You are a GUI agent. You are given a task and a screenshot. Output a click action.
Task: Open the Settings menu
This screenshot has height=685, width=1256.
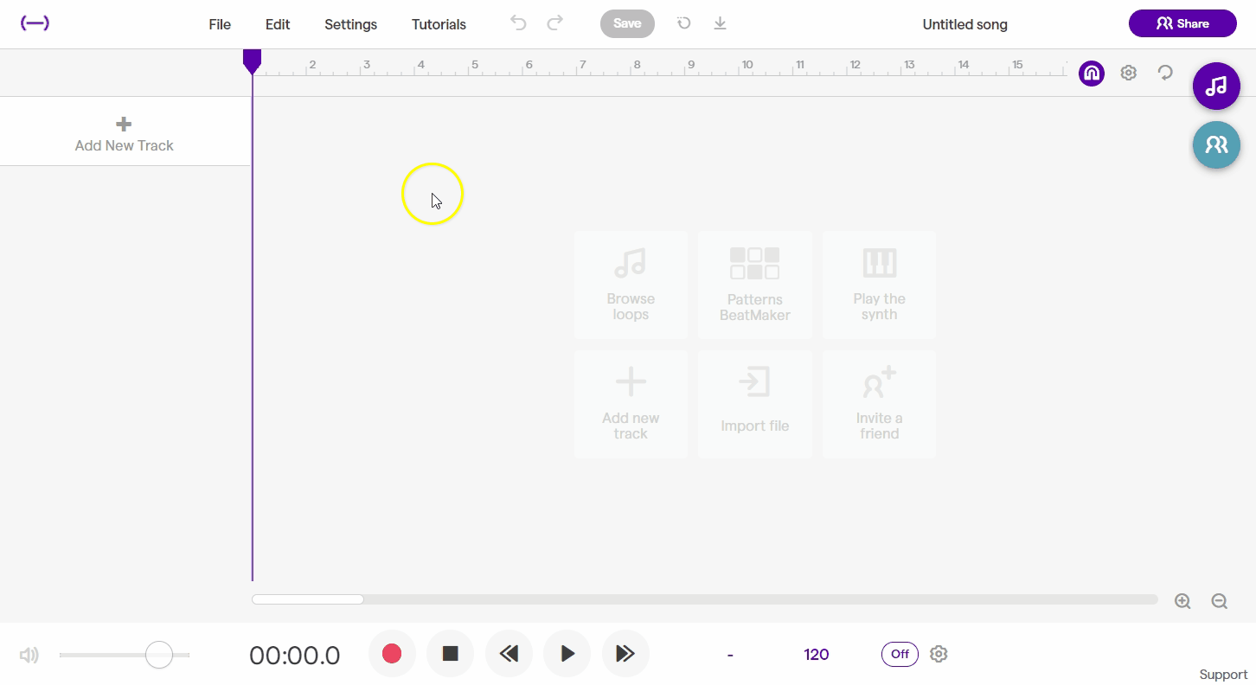[x=350, y=24]
